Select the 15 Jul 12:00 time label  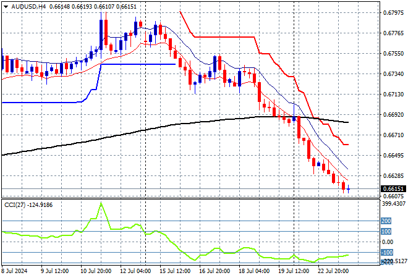tap(174, 271)
